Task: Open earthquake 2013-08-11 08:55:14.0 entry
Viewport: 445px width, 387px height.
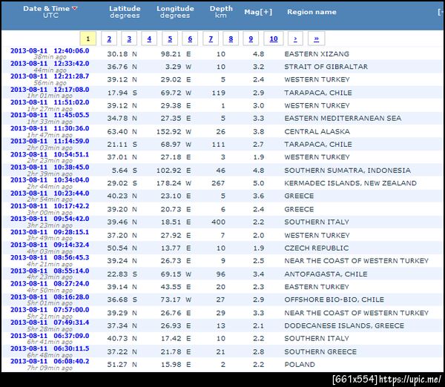Action: click(50, 271)
